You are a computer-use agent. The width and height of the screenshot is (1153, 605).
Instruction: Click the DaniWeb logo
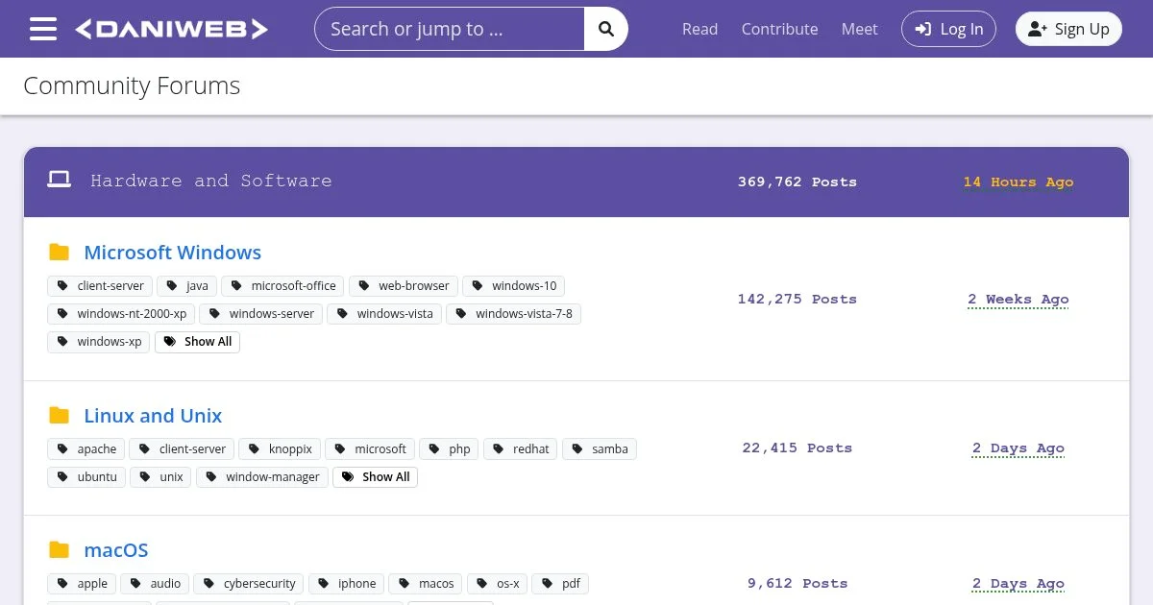point(171,29)
